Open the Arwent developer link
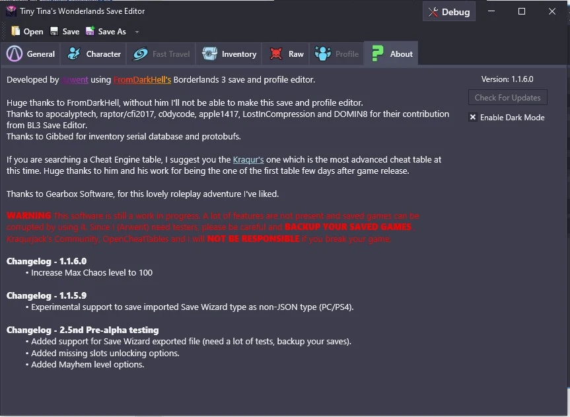 tap(75, 80)
